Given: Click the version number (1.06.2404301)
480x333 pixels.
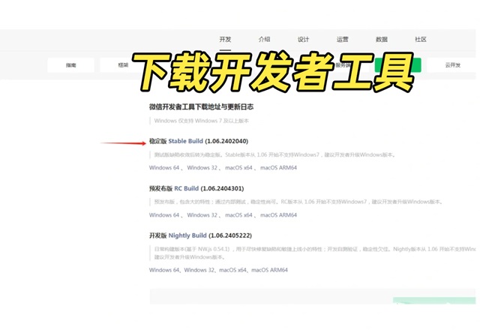Looking at the screenshot, I should click(x=222, y=188).
